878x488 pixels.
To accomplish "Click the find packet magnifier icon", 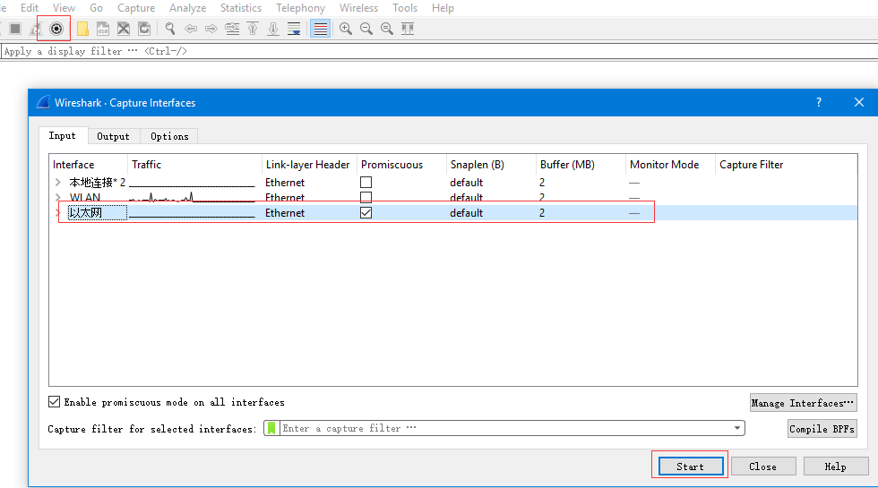I will coord(170,29).
